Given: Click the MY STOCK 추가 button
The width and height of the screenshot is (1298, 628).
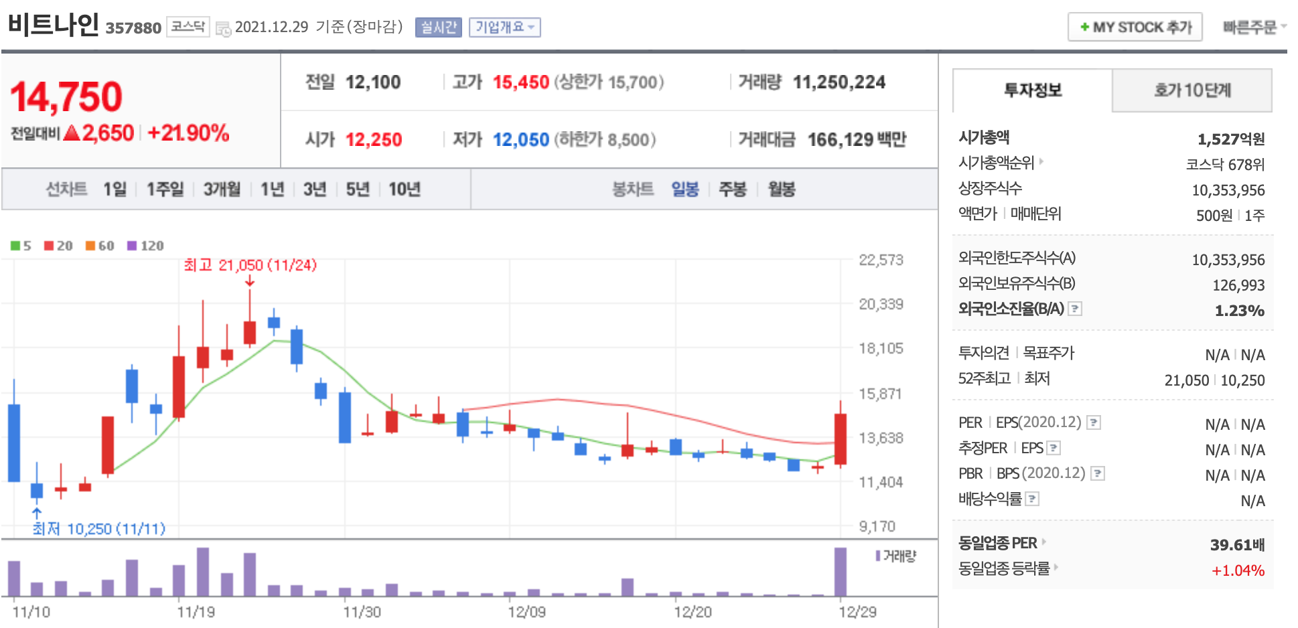Looking at the screenshot, I should click(1135, 27).
